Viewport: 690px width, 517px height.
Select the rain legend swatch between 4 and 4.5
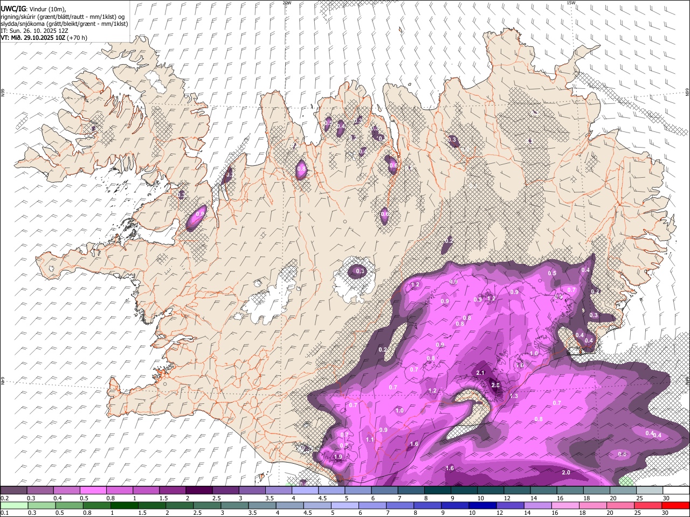tap(289, 505)
